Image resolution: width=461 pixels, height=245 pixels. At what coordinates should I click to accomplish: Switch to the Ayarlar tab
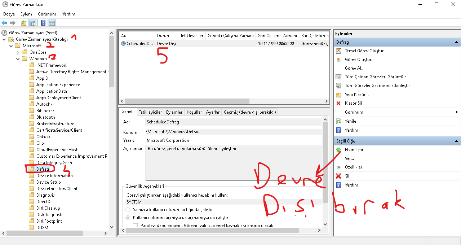pos(213,112)
